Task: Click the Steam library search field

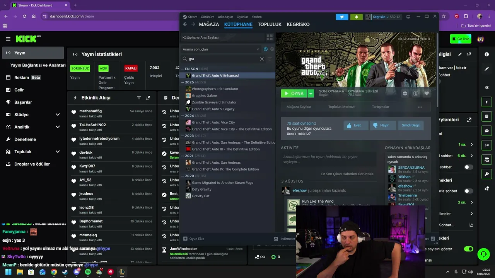Action: (224, 59)
